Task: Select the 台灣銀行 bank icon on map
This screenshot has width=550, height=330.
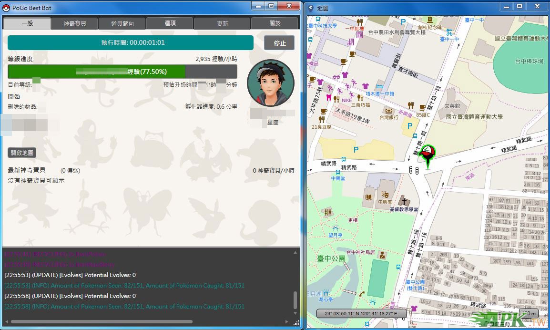Action: click(389, 111)
